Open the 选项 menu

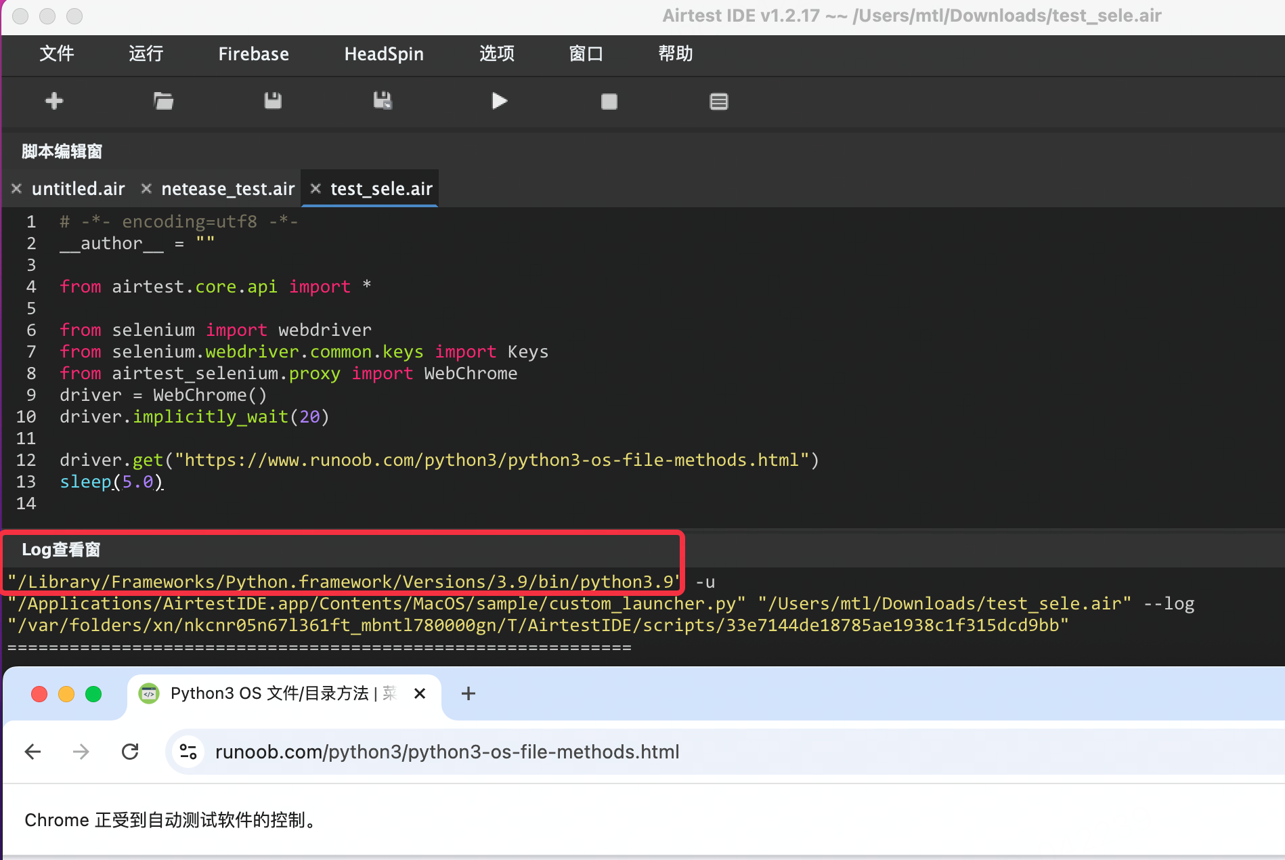[497, 53]
